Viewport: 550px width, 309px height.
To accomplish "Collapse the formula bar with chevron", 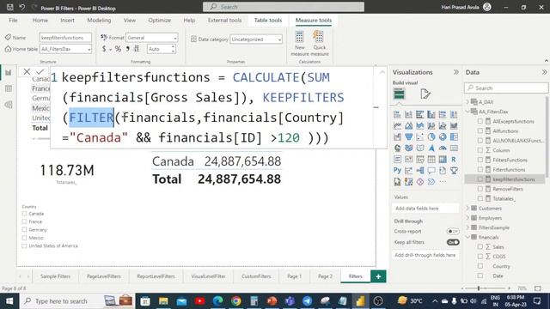I will point(382,72).
